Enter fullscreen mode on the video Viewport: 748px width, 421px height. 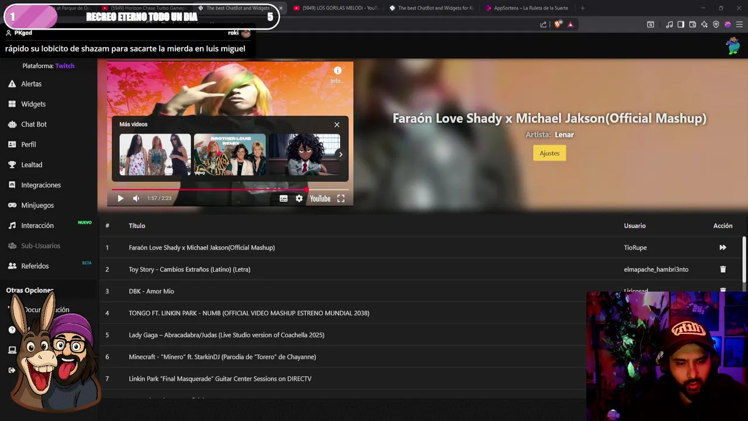tap(341, 198)
